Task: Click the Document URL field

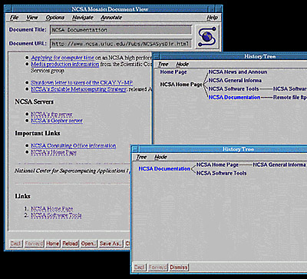Action: pos(120,44)
